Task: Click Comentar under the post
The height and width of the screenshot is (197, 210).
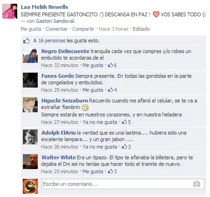Action: 57,29
